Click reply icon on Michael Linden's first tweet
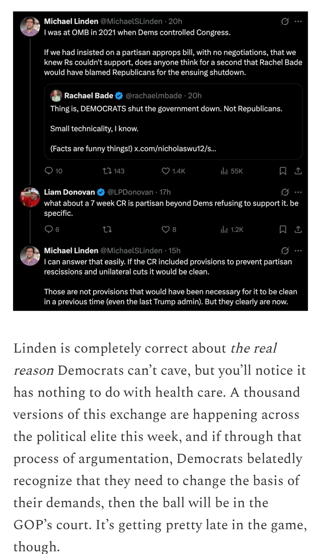 [49, 171]
